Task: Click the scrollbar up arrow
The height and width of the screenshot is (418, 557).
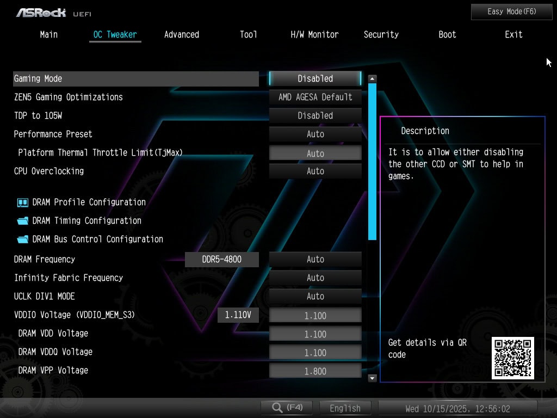Action: pos(372,79)
